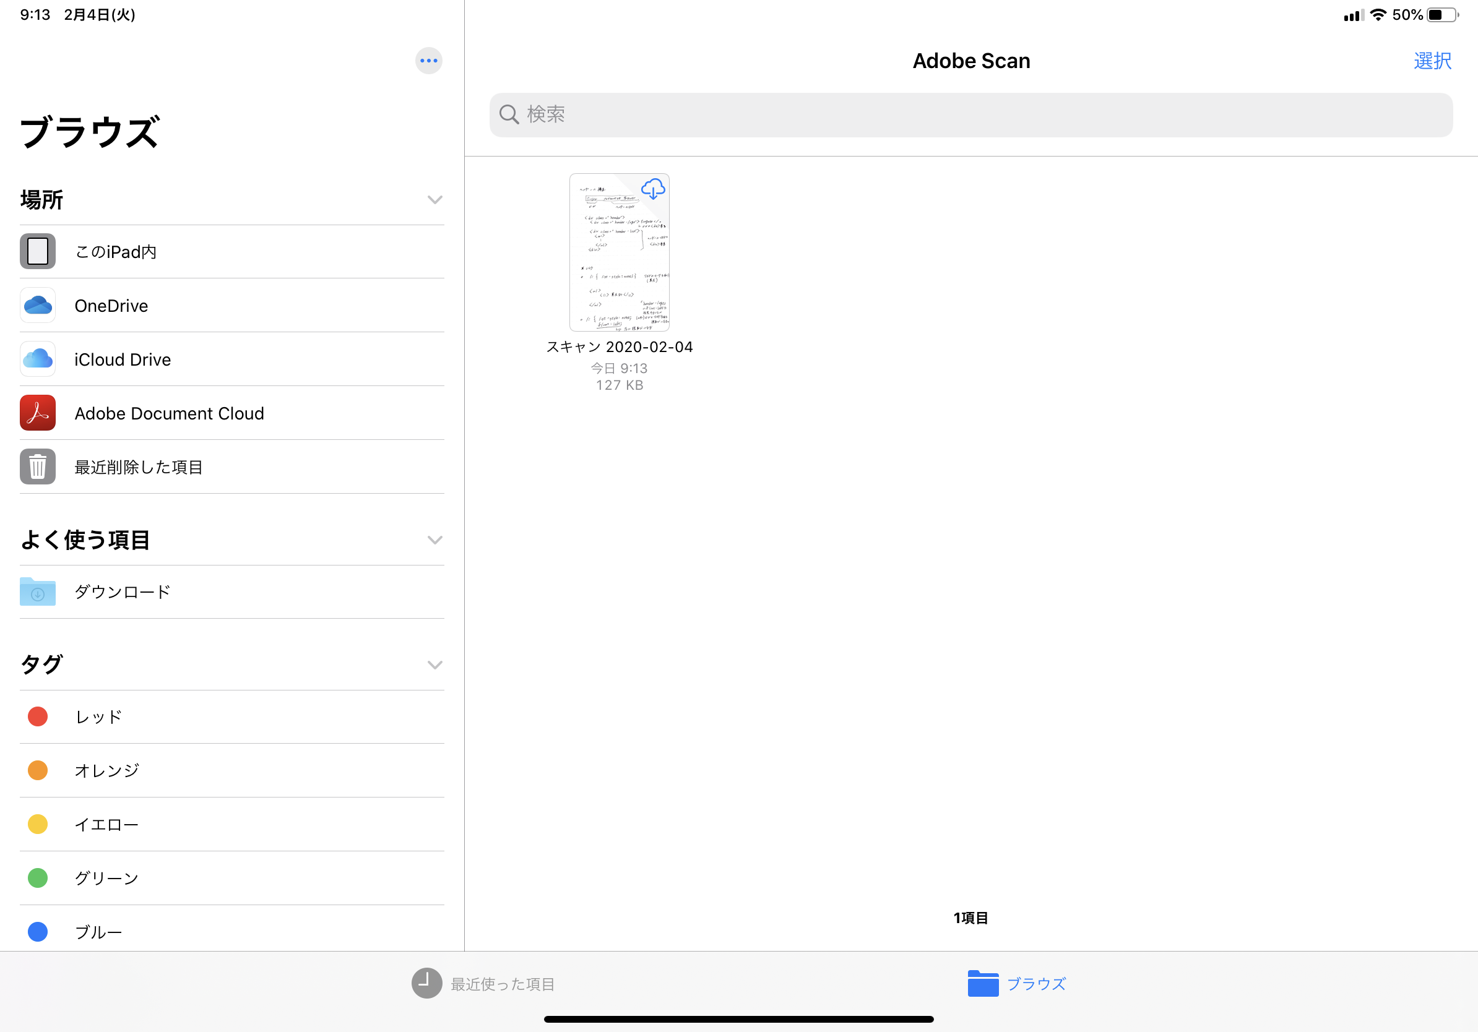Tap the ブルー tag label
This screenshot has height=1032, width=1478.
pyautogui.click(x=98, y=932)
